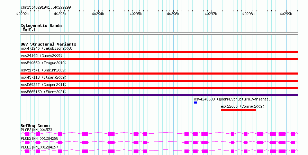Click the 40293k ruler tick label
Screen dimensions: 308x155
coord(60,14)
